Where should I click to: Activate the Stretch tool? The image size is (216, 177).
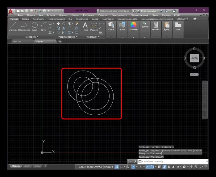click(x=58, y=33)
